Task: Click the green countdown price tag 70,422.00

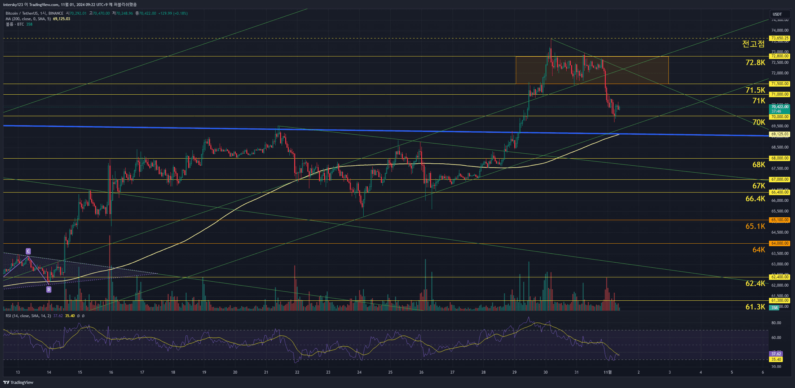Action: coord(779,109)
